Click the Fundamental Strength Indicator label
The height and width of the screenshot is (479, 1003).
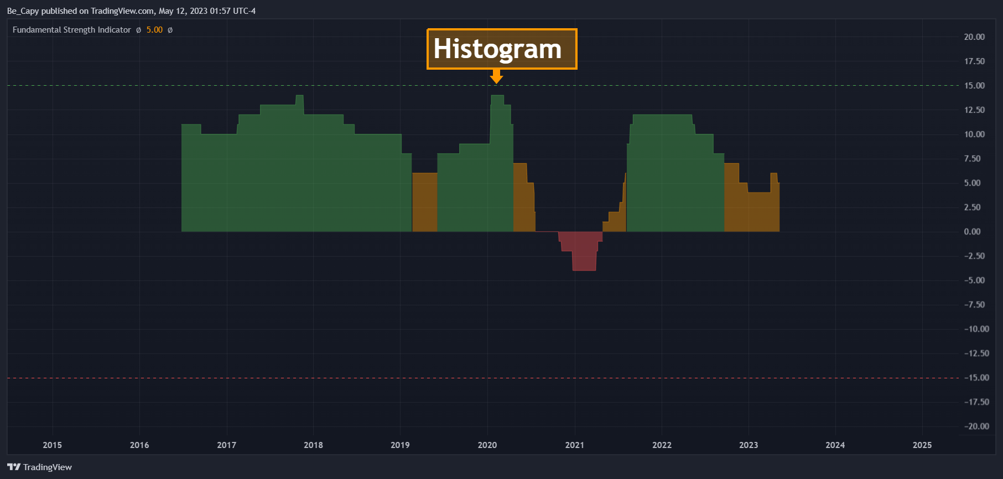pyautogui.click(x=72, y=30)
